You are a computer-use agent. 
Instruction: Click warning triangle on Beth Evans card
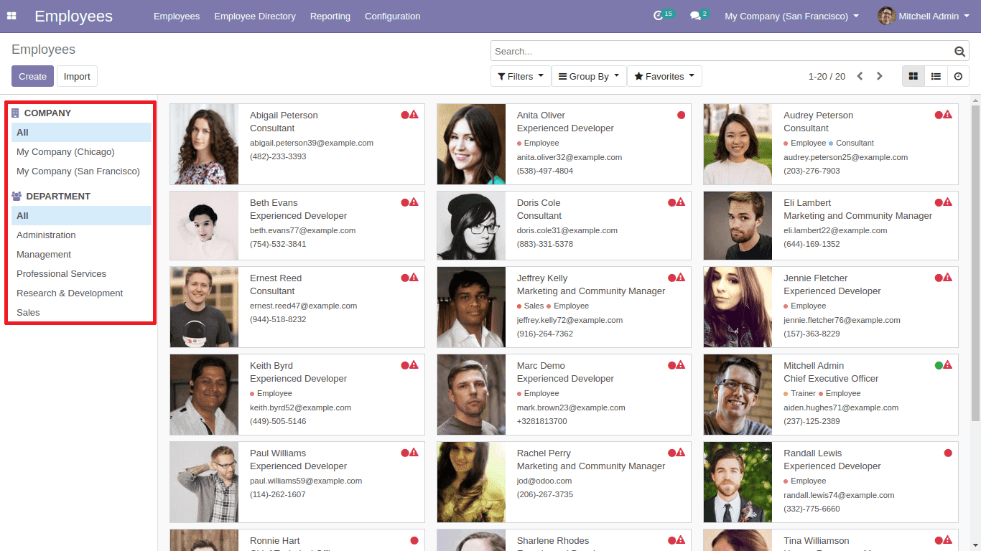click(414, 202)
